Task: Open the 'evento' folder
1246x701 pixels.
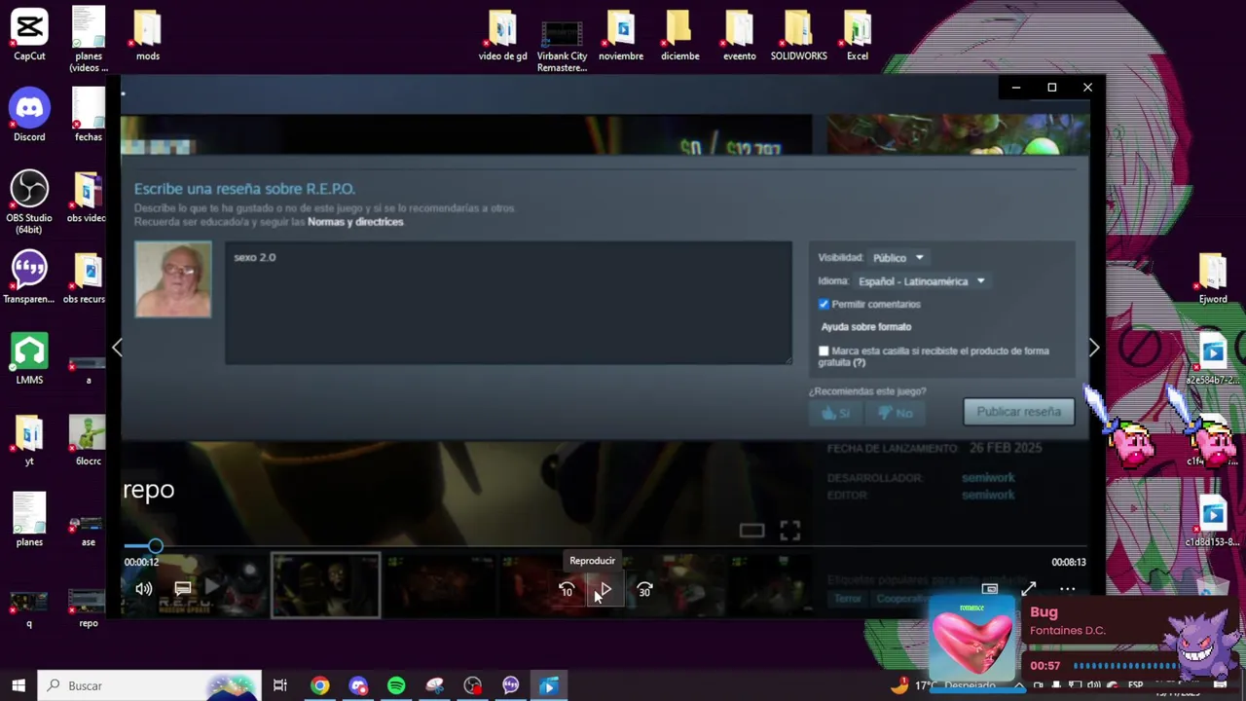Action: pyautogui.click(x=739, y=35)
